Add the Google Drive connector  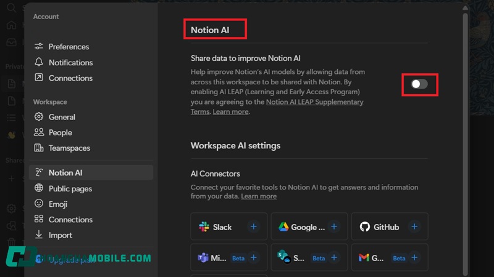(x=334, y=227)
